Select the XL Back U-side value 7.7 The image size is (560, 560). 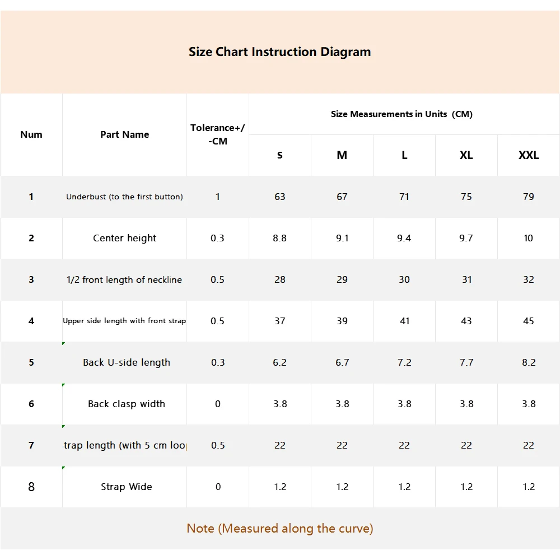pos(466,362)
